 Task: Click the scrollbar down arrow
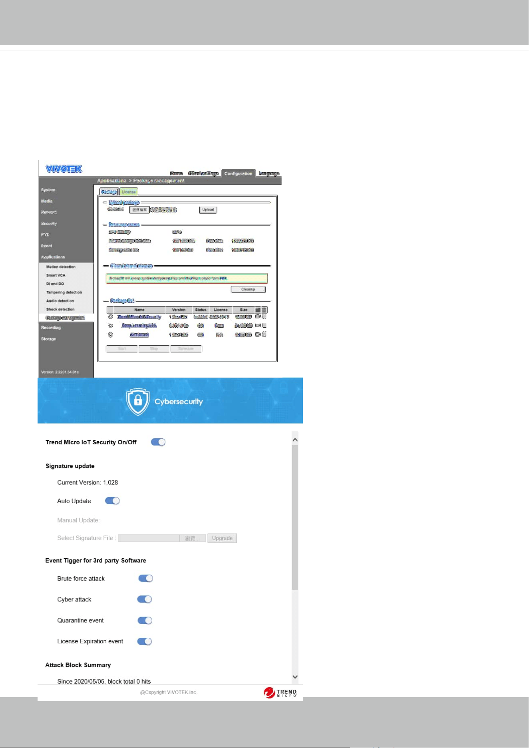tap(295, 677)
